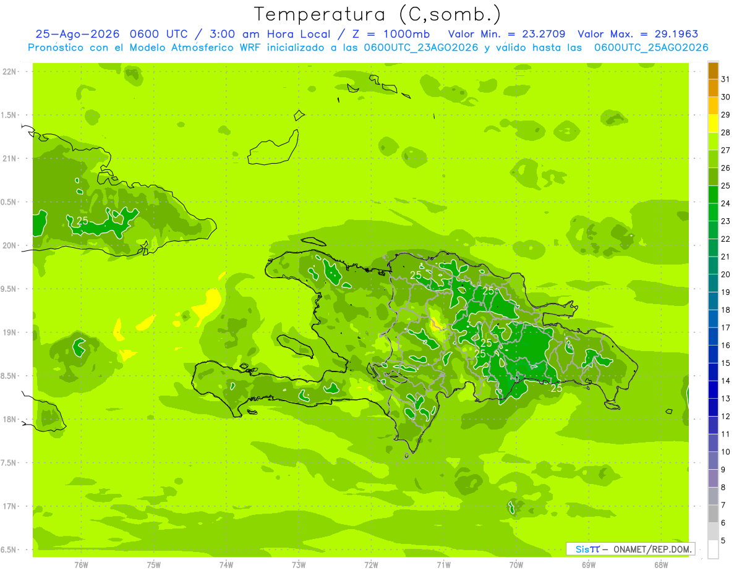Click the '31' value on the colorbar
This screenshot has width=742, height=573.
[x=725, y=79]
